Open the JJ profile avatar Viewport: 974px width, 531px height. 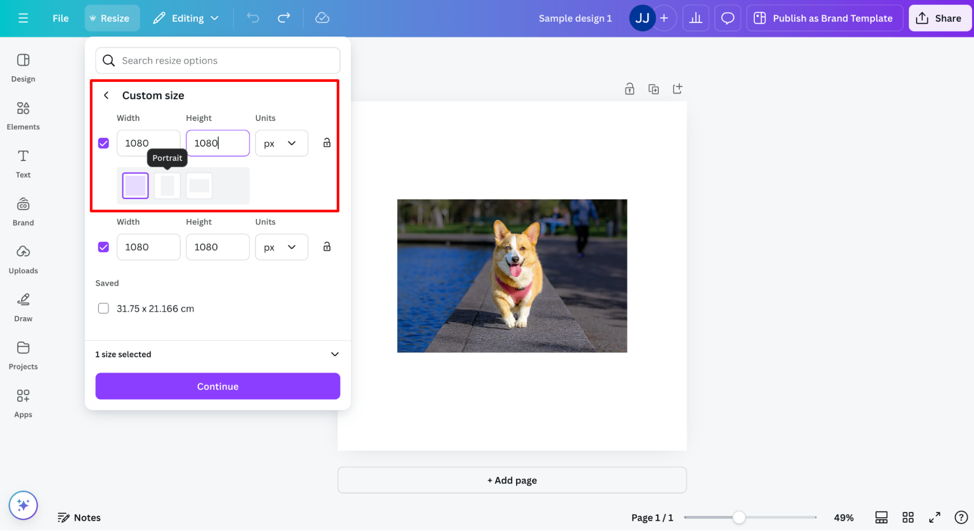tap(642, 18)
